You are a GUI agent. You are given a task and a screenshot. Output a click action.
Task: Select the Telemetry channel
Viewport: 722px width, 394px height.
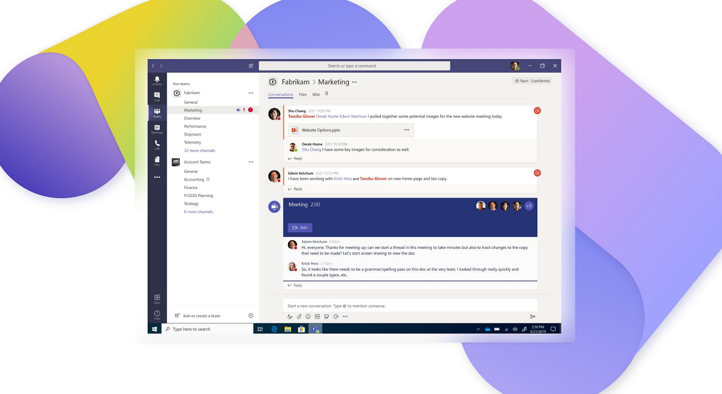(192, 142)
